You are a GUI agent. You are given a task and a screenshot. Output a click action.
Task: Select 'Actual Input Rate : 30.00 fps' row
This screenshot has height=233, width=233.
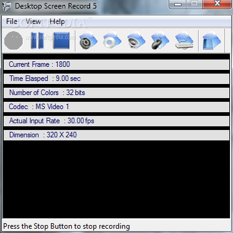(116, 121)
